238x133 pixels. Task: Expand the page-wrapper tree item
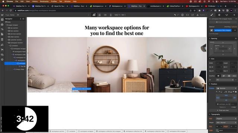[6, 25]
